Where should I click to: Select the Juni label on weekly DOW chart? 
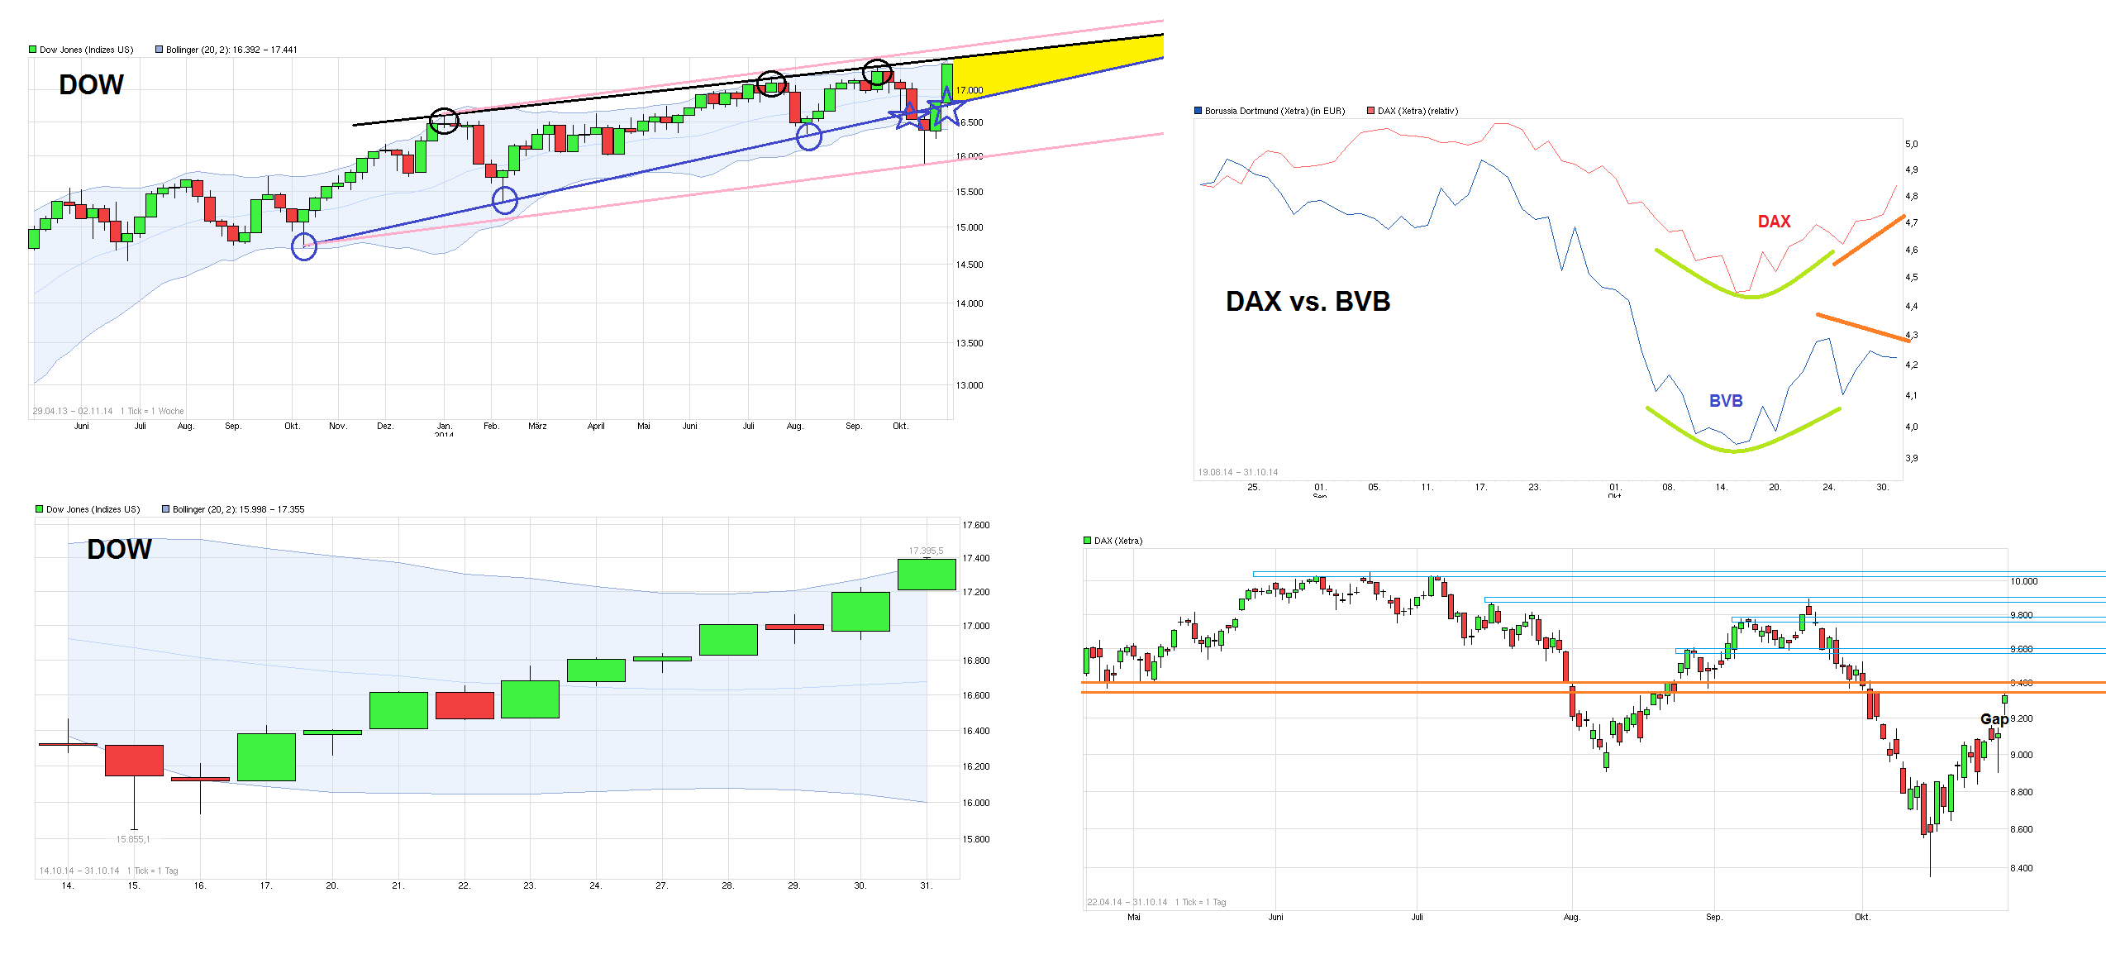click(82, 425)
